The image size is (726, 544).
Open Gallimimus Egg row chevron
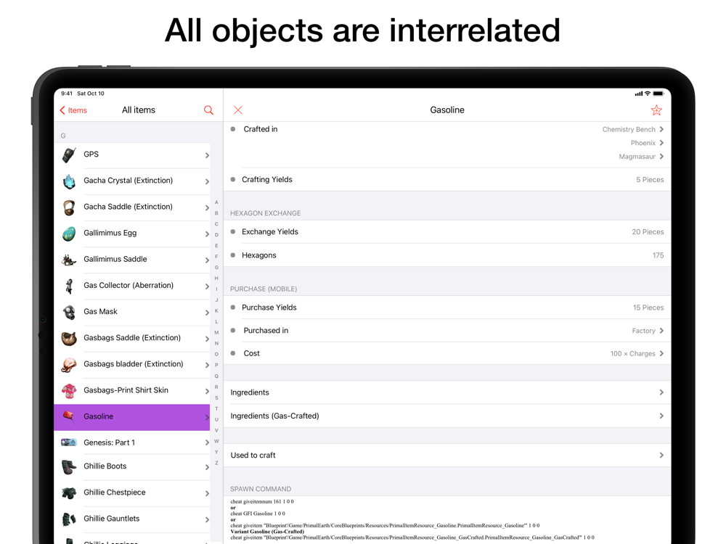pyautogui.click(x=207, y=234)
